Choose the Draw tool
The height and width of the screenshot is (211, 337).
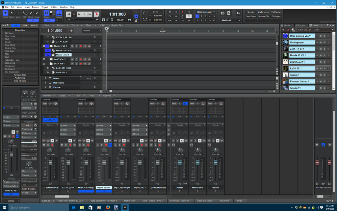(31, 14)
